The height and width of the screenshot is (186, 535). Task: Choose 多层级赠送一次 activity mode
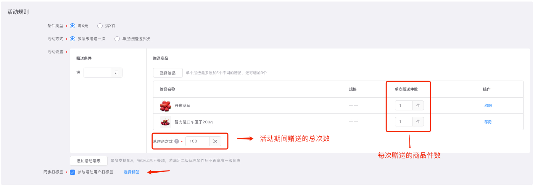tap(73, 39)
